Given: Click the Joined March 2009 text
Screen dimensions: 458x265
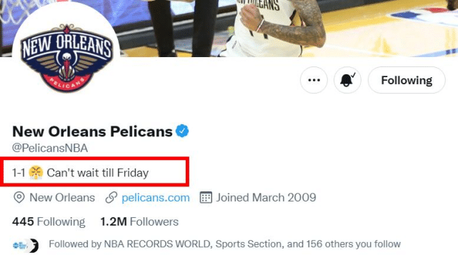Looking at the screenshot, I should (266, 198).
